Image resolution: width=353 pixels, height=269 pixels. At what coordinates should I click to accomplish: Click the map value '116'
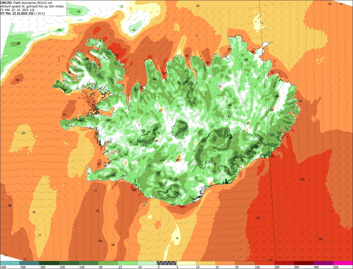click(x=258, y=218)
